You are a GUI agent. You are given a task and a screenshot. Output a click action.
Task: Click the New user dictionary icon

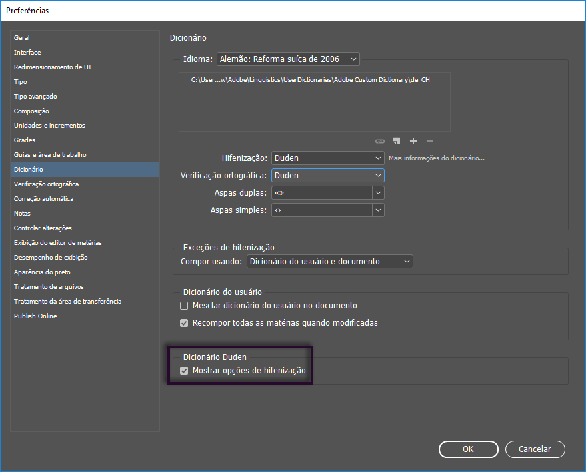coord(396,141)
